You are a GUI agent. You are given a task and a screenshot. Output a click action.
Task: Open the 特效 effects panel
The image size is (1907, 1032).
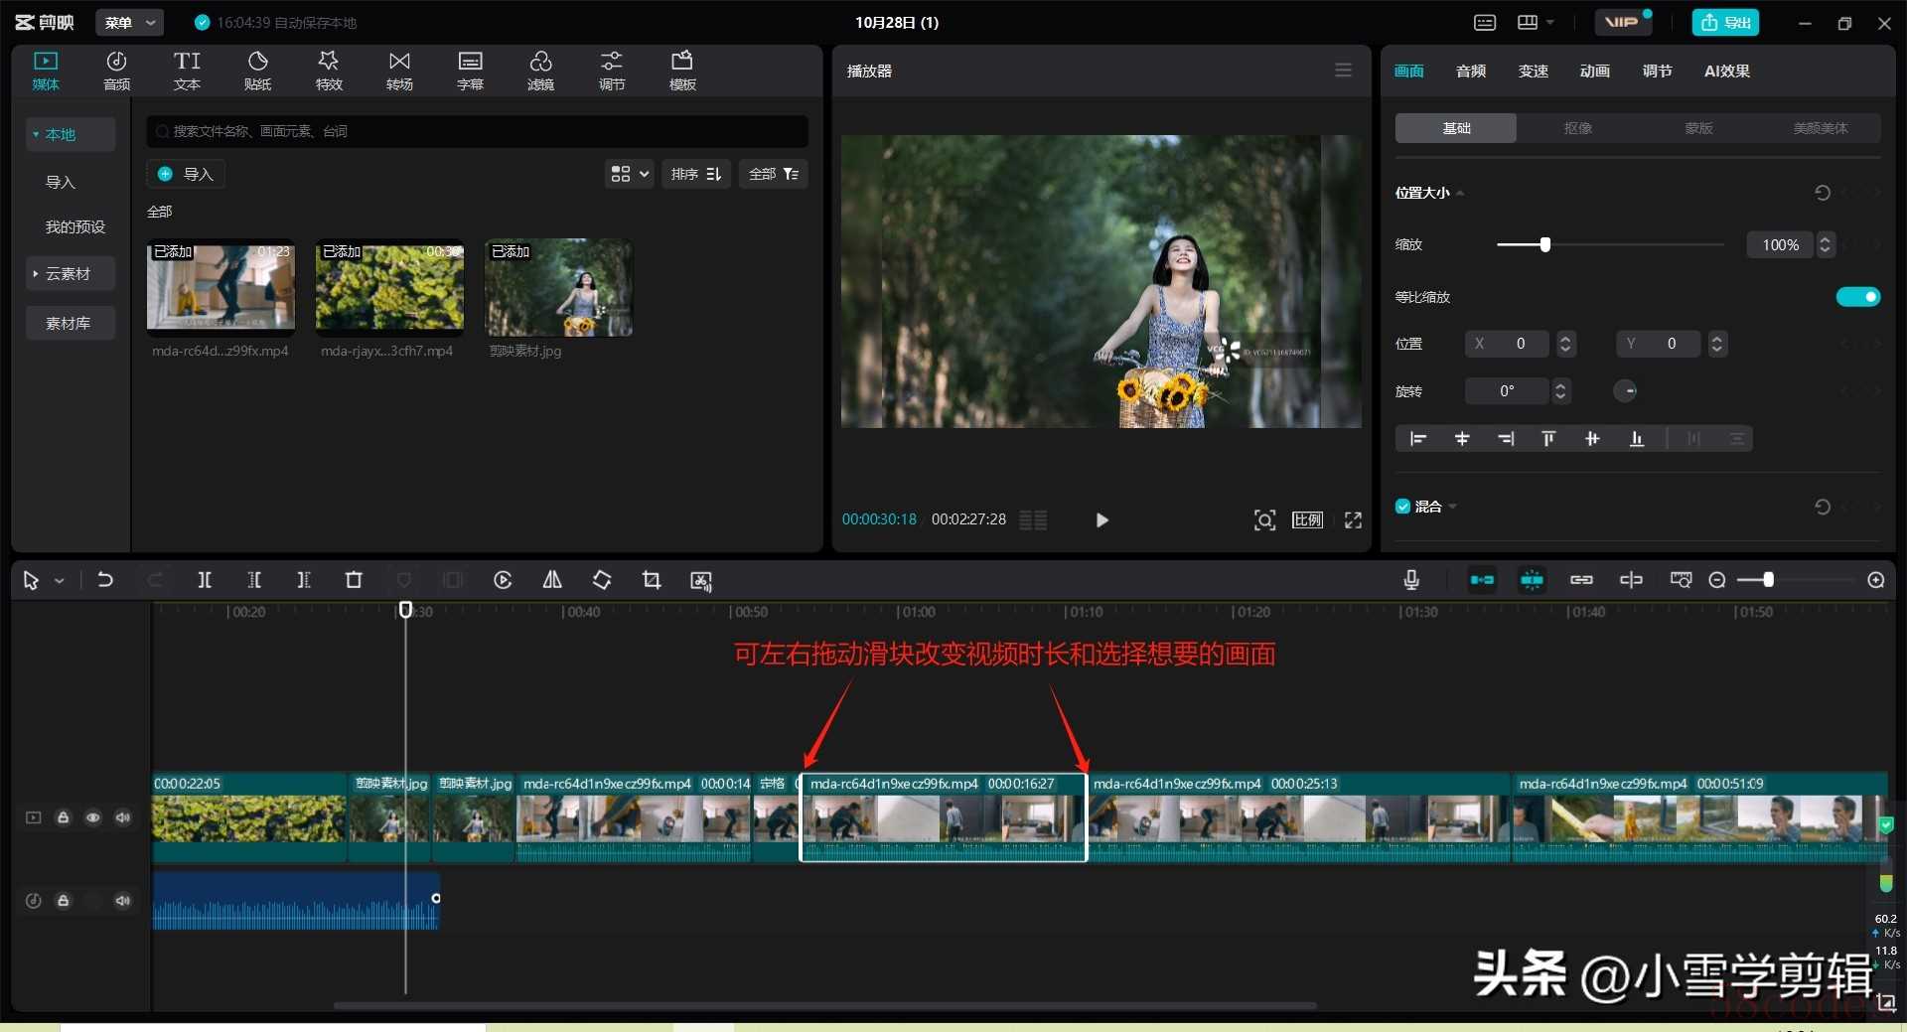[329, 71]
